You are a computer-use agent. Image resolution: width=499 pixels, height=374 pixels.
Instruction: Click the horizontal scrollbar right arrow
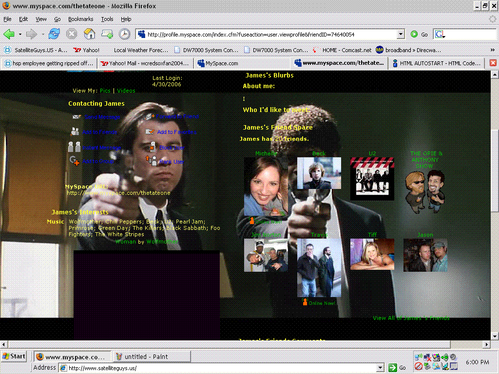(x=486, y=344)
